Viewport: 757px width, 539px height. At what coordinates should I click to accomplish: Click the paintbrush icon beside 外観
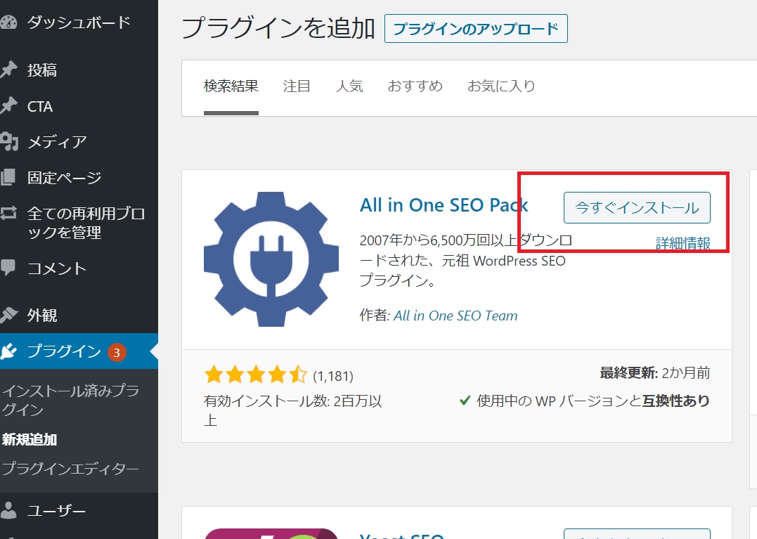[8, 315]
